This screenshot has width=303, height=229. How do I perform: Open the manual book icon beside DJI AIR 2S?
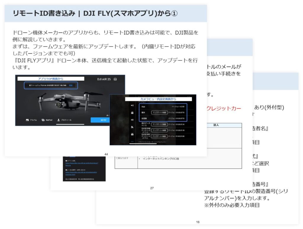(x=115, y=79)
